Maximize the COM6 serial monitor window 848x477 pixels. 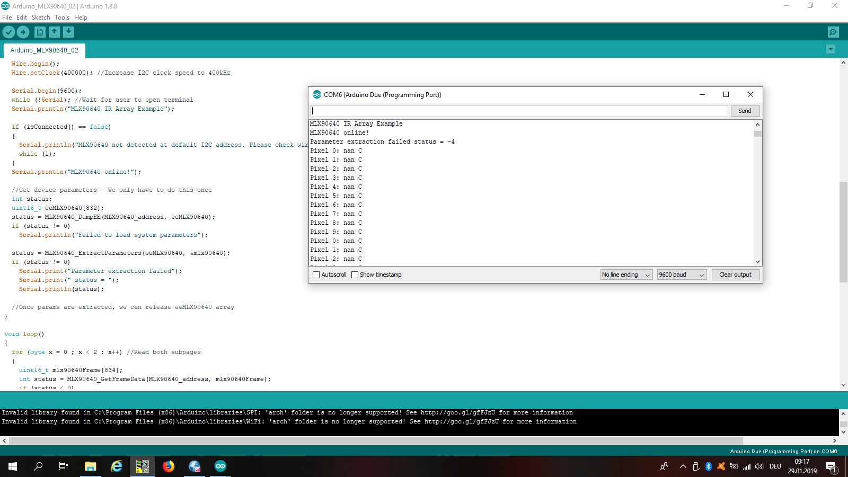(726, 95)
